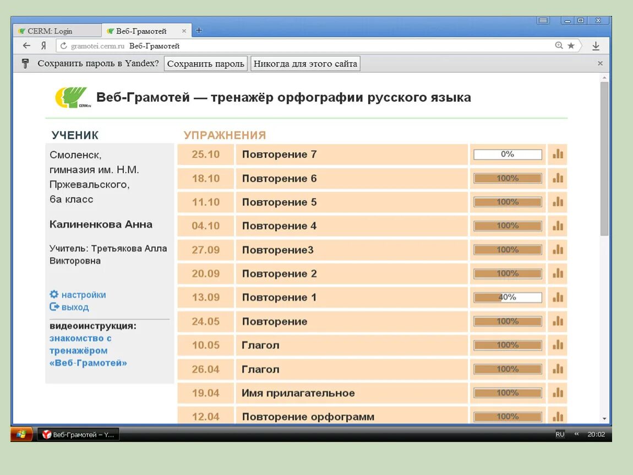This screenshot has width=633, height=475.
Task: Open statistics chart for Повторение 7
Action: pyautogui.click(x=558, y=154)
